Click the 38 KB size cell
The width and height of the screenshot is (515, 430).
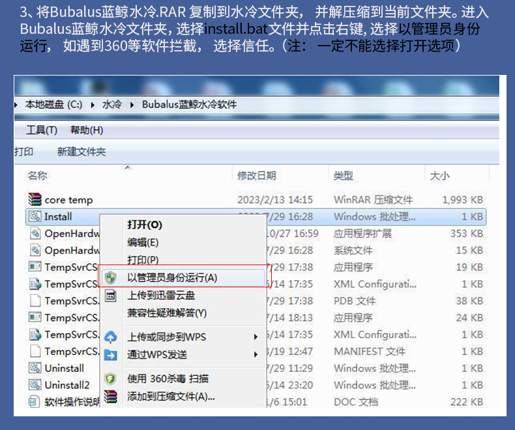pos(469,301)
